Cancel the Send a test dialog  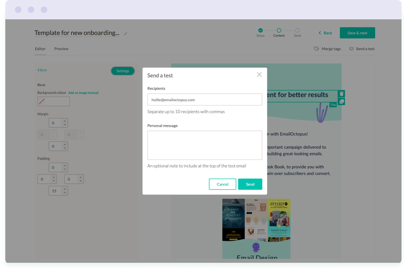coord(222,184)
